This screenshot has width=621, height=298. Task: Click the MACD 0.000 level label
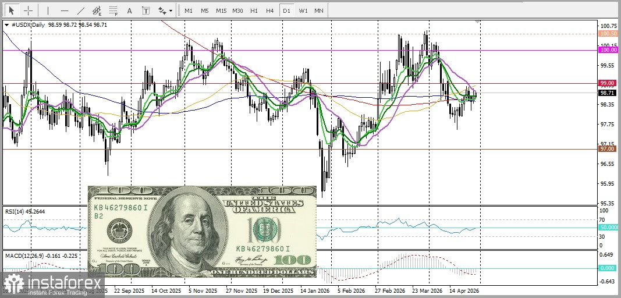click(608, 268)
